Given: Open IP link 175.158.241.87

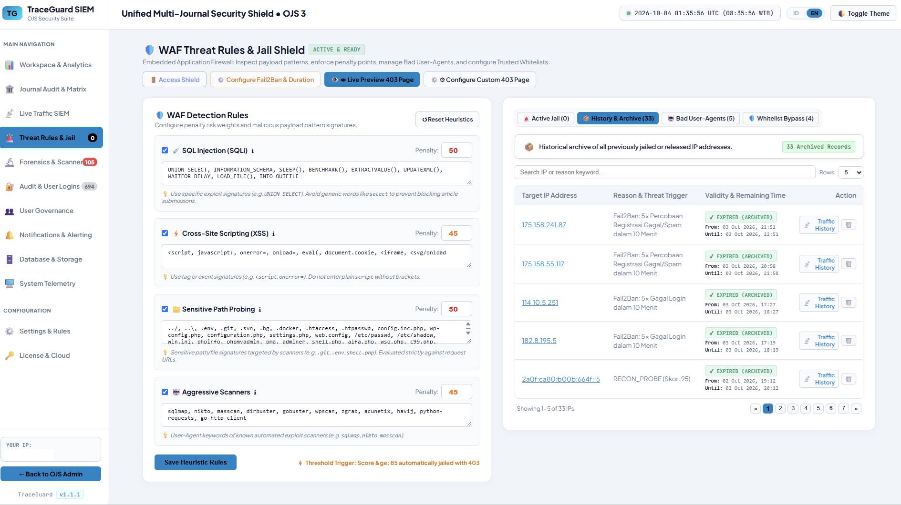Looking at the screenshot, I should click(544, 225).
